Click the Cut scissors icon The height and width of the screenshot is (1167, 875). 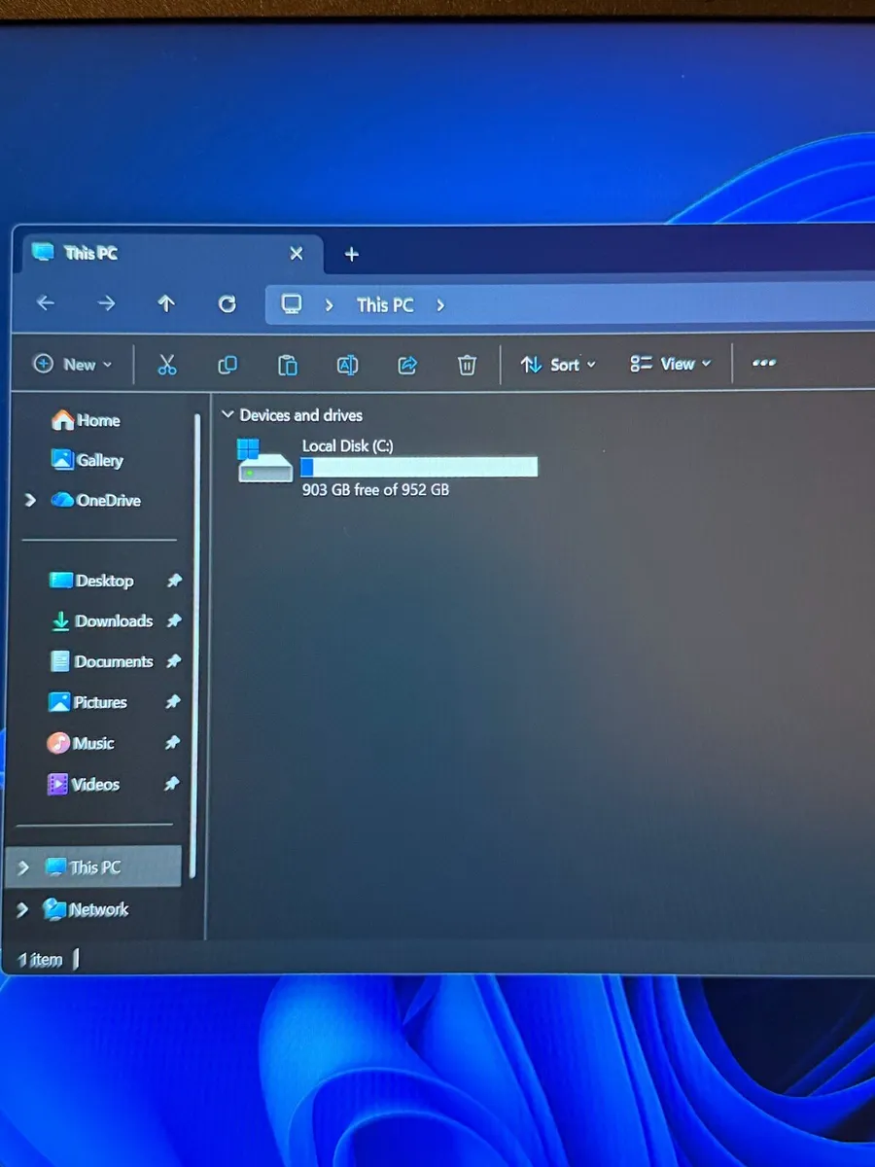[166, 365]
